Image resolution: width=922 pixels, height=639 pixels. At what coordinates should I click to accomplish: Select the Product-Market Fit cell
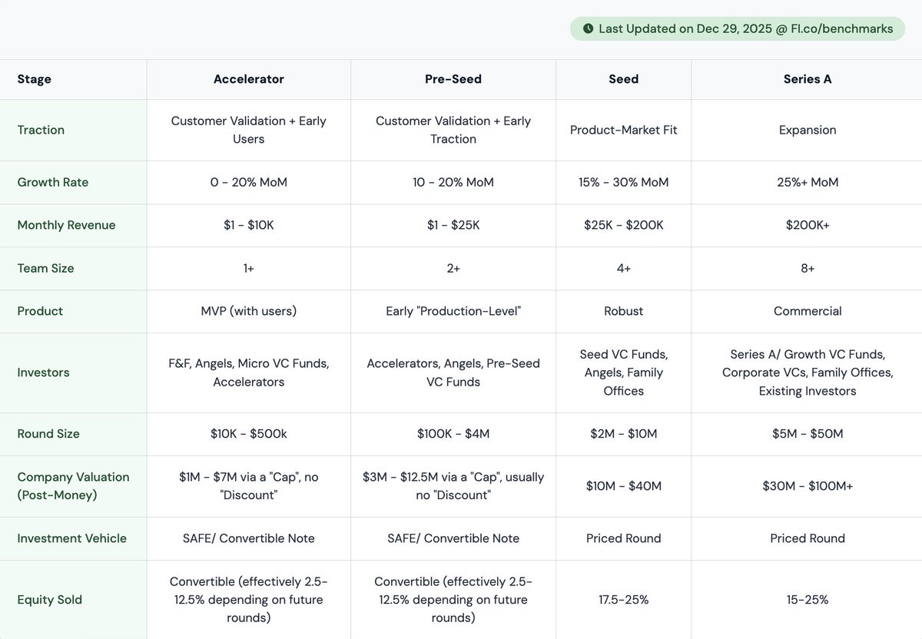click(624, 130)
